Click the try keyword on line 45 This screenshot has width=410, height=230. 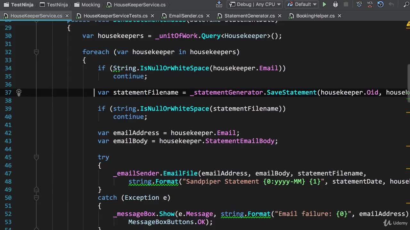point(103,157)
